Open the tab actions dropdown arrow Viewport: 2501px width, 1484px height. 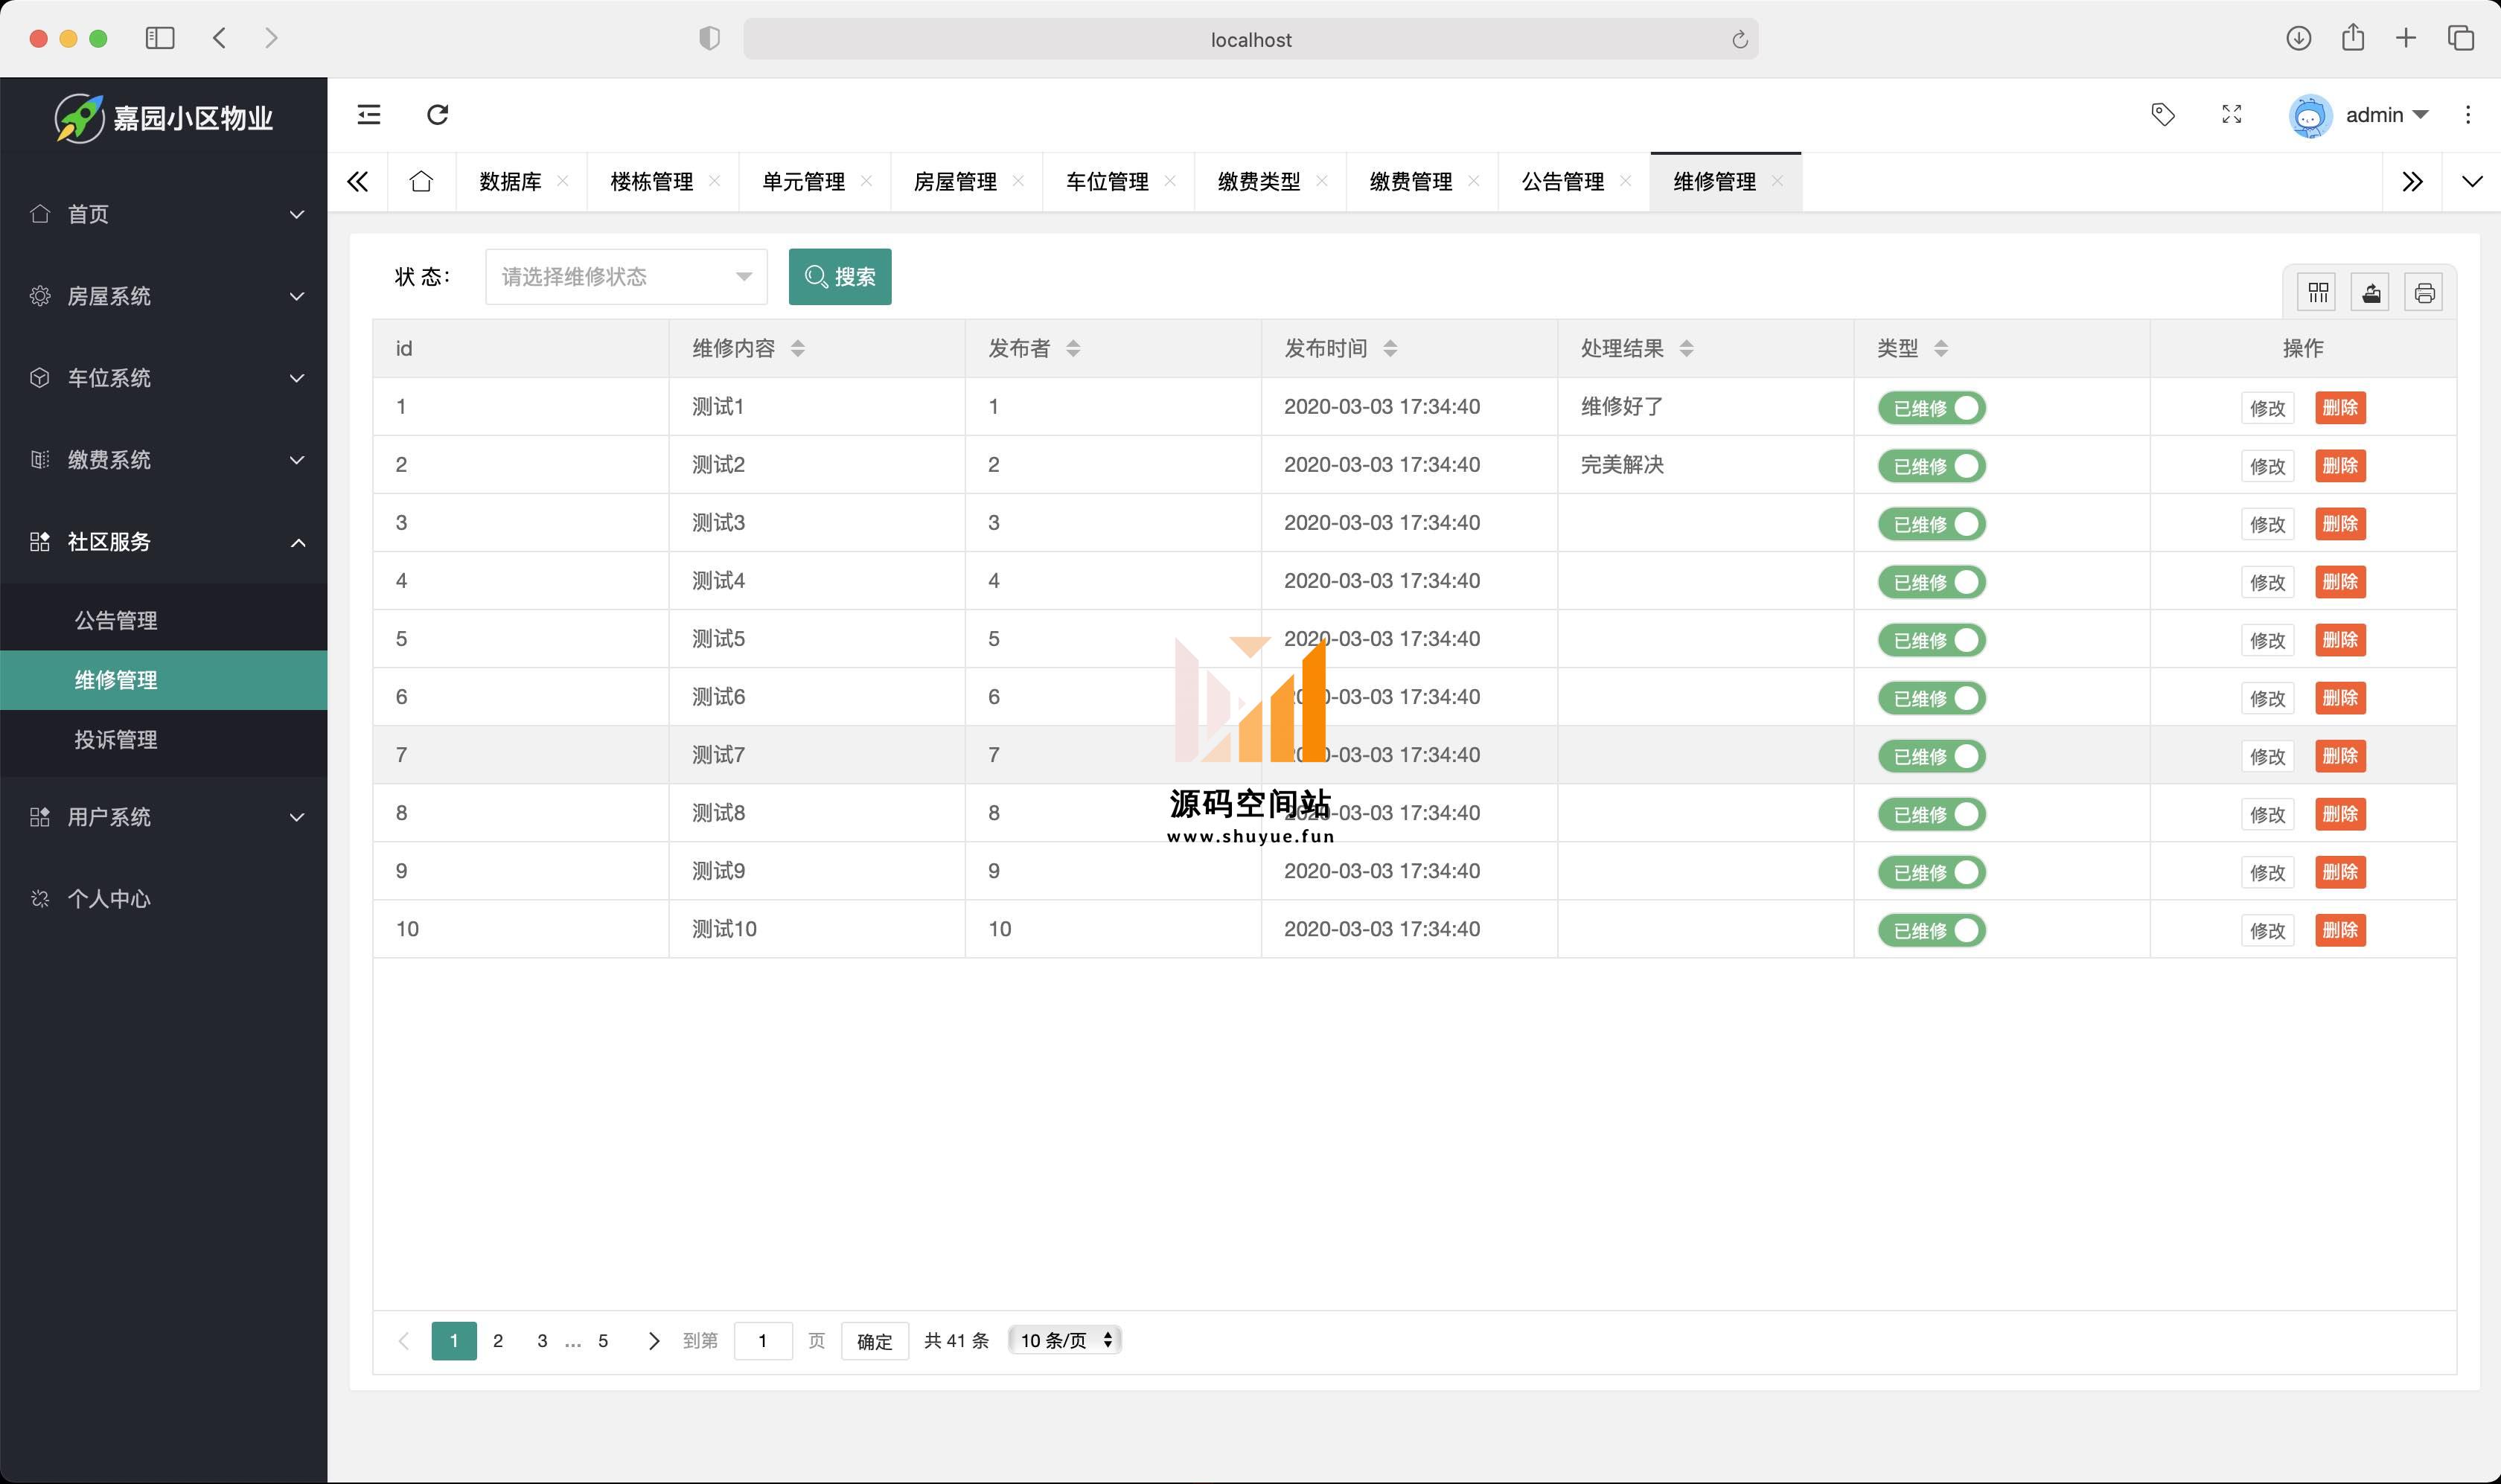coord(2472,181)
